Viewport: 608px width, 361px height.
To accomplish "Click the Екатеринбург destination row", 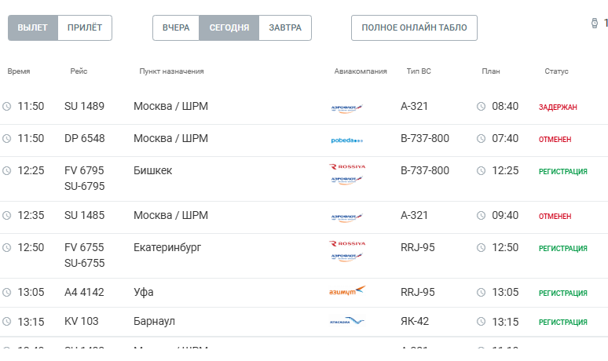I will pos(167,247).
